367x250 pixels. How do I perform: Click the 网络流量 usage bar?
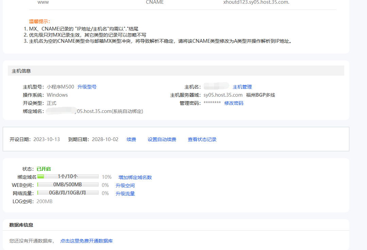[68, 193]
